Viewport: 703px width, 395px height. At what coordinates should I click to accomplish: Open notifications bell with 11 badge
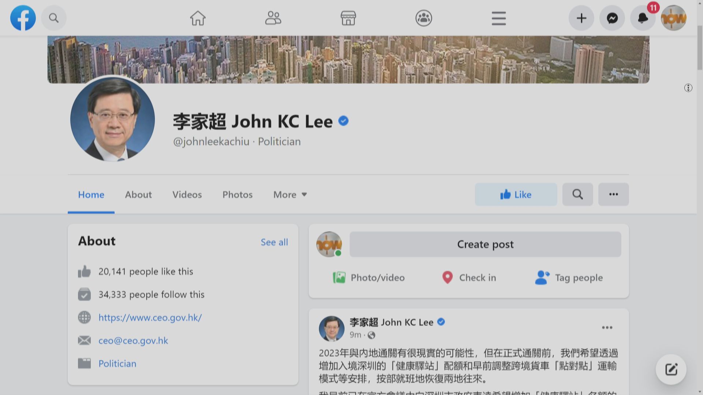643,18
